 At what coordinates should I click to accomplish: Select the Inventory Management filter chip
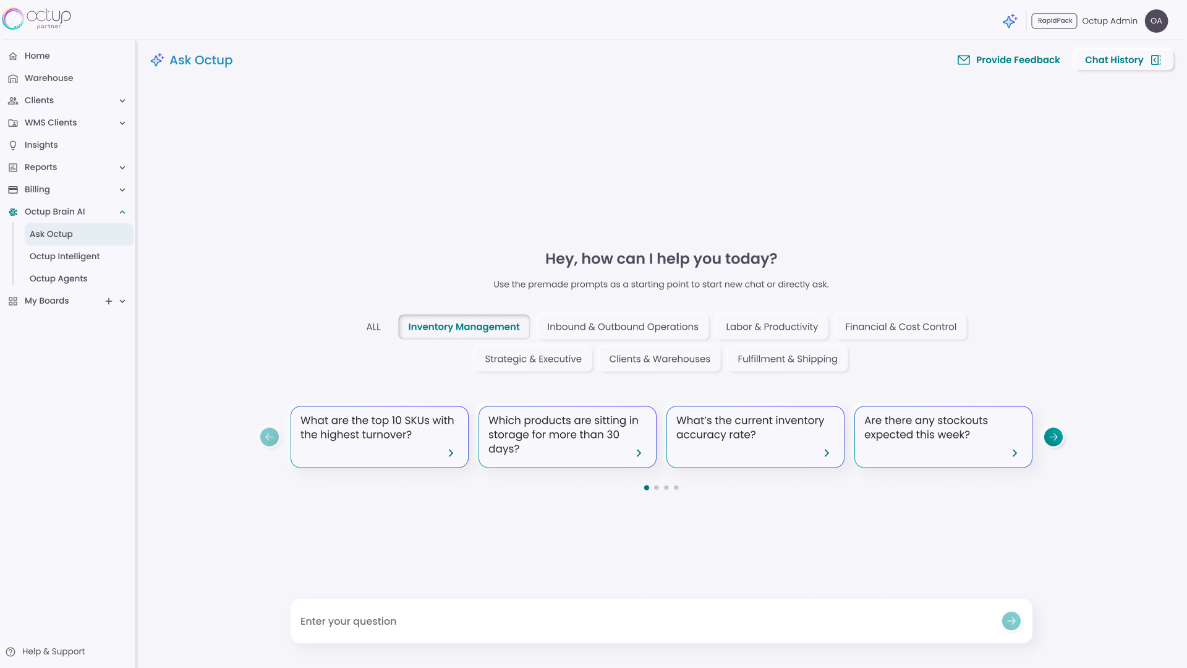tap(464, 327)
